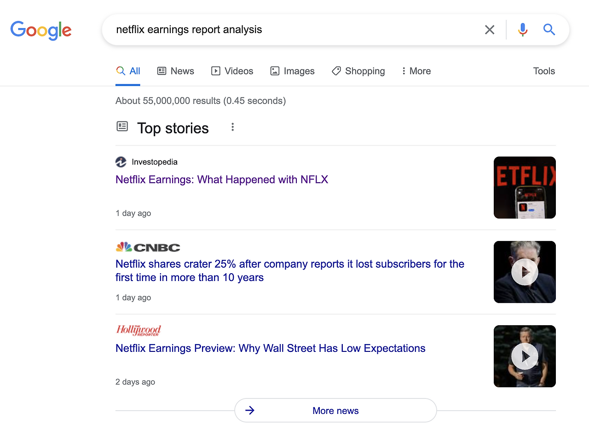Click the Investopedia source name
Image resolution: width=589 pixels, height=442 pixels.
(x=155, y=162)
